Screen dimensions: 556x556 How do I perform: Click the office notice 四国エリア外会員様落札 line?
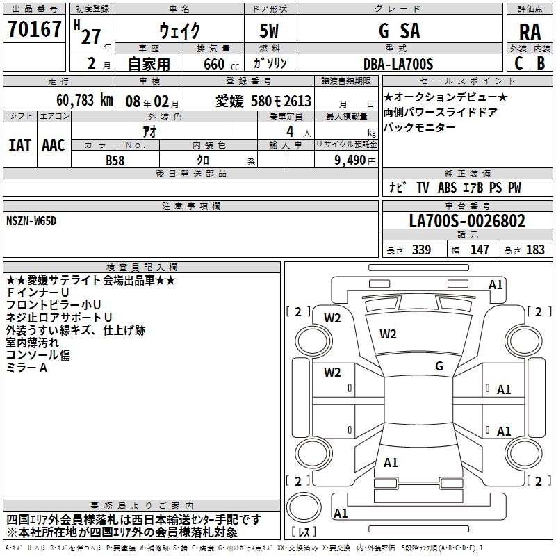pyautogui.click(x=134, y=520)
